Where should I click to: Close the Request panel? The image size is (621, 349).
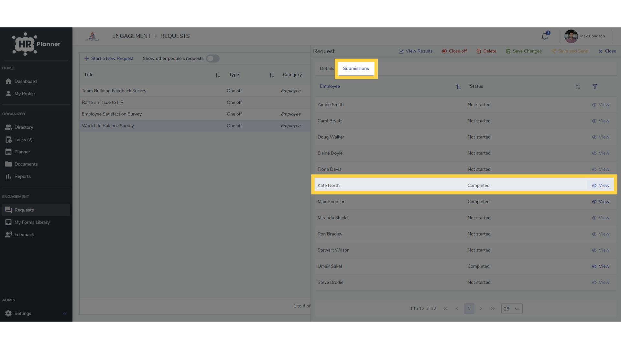click(607, 51)
